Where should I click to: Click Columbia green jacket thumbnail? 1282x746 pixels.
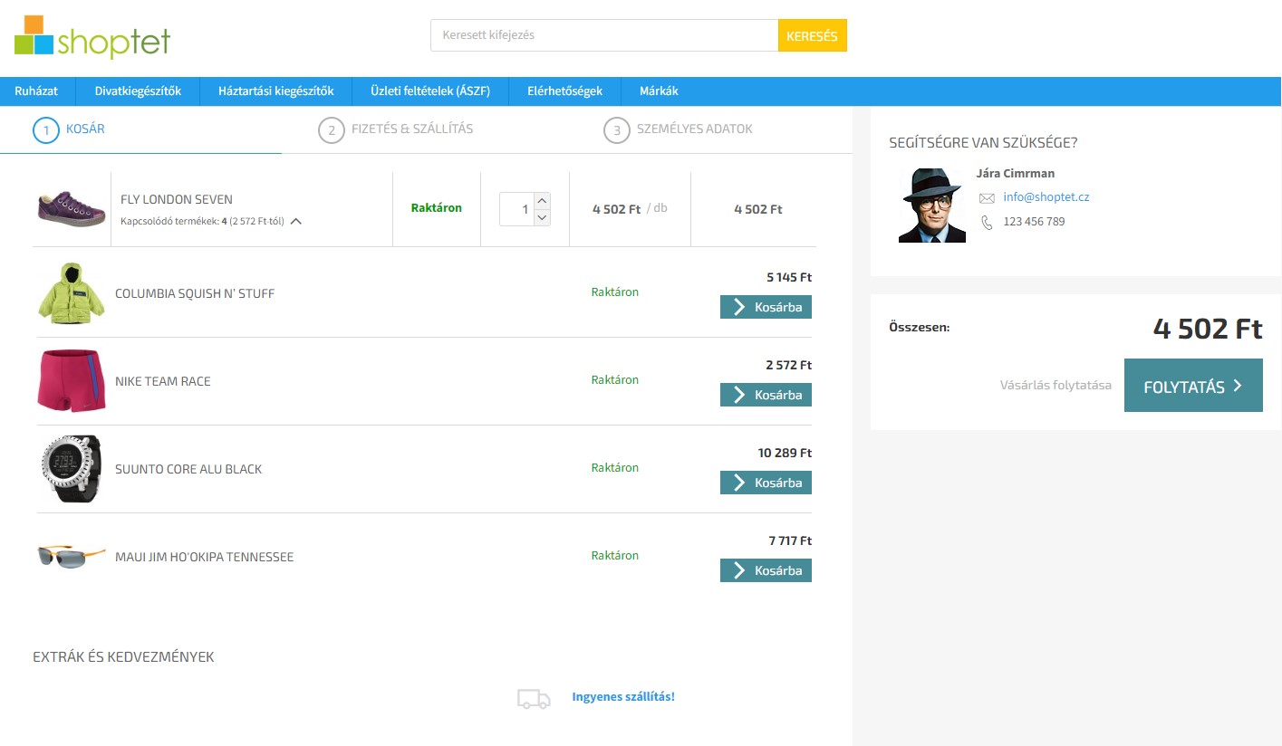[x=72, y=292]
